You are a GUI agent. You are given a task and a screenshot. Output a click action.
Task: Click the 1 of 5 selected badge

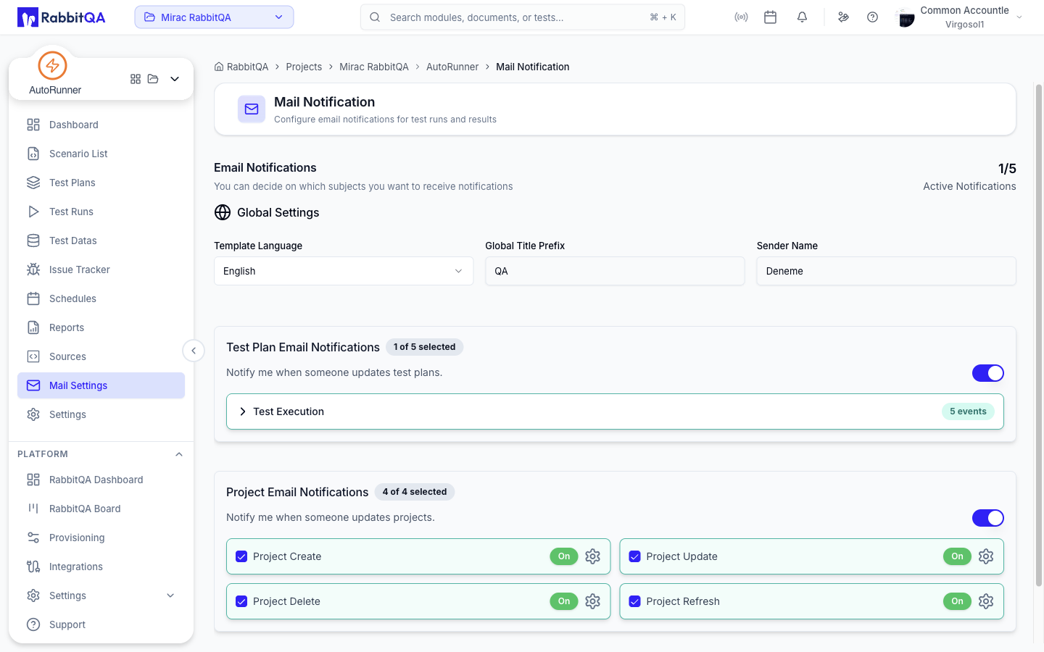point(425,347)
